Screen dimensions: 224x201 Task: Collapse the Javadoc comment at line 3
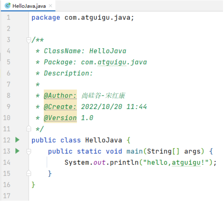29,40
